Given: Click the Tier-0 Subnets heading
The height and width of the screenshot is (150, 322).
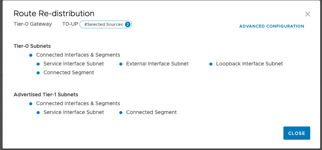Looking at the screenshot, I should (x=32, y=46).
